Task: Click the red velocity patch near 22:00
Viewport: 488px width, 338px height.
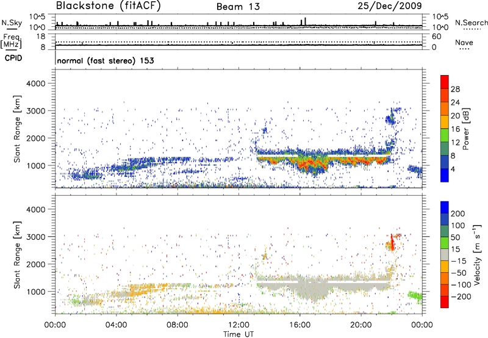Action: (x=392, y=243)
